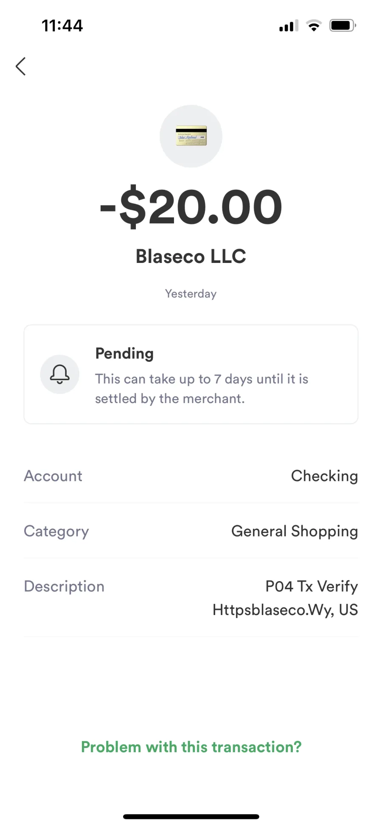The image size is (382, 827).
Task: Tap the Blaseco LLC merchant name
Action: click(x=191, y=256)
